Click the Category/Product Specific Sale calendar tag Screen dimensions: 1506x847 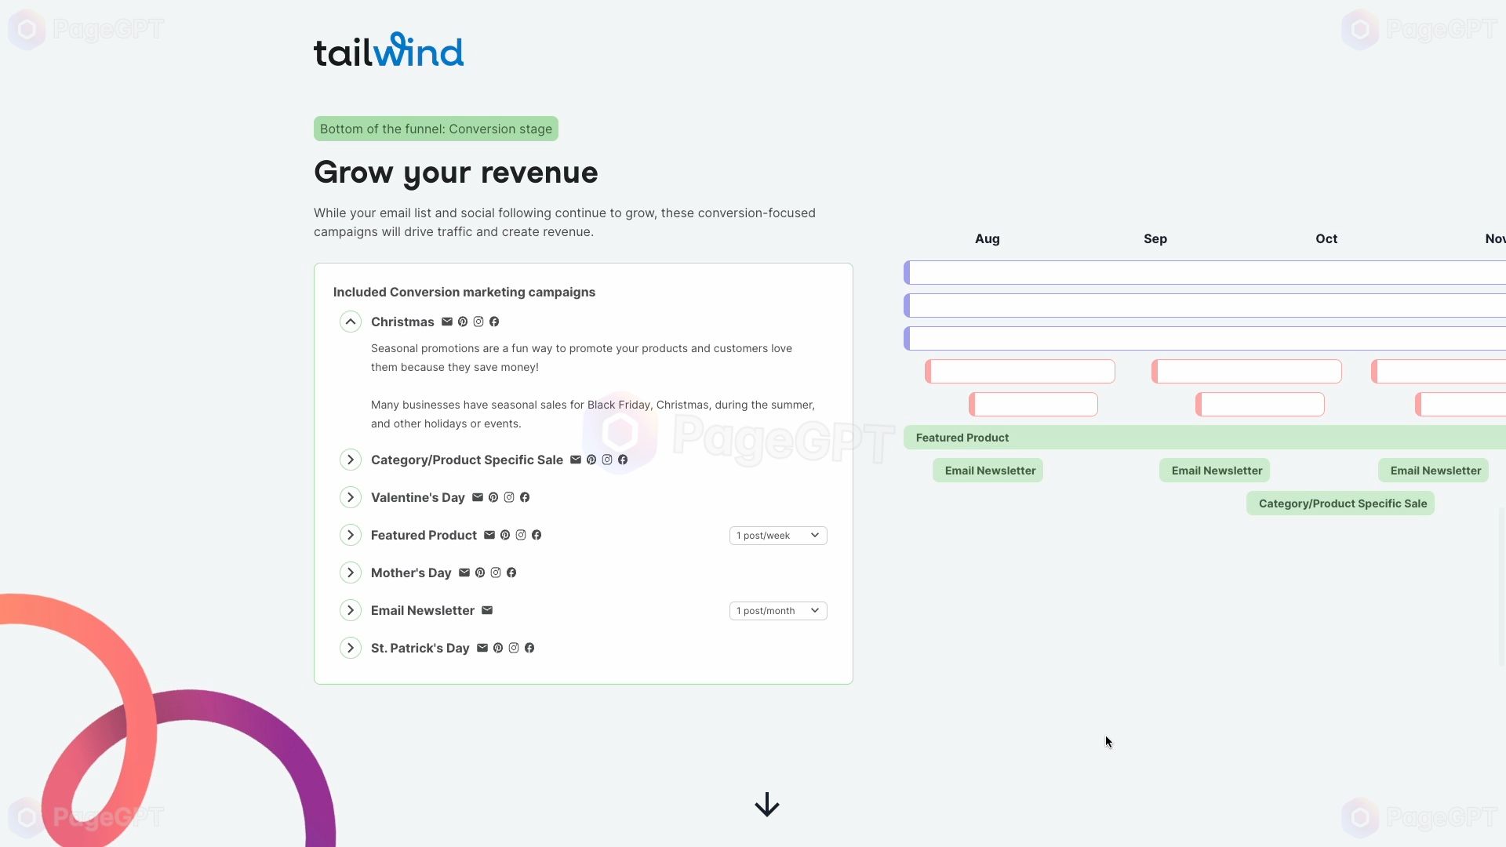[1343, 503]
